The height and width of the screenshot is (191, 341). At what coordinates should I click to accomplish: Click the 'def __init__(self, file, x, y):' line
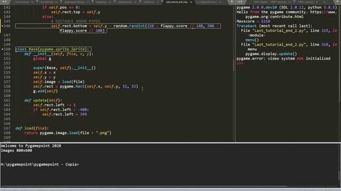tap(59, 54)
